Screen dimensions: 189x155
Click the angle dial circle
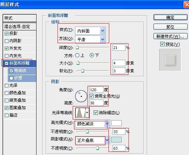[x=81, y=96]
